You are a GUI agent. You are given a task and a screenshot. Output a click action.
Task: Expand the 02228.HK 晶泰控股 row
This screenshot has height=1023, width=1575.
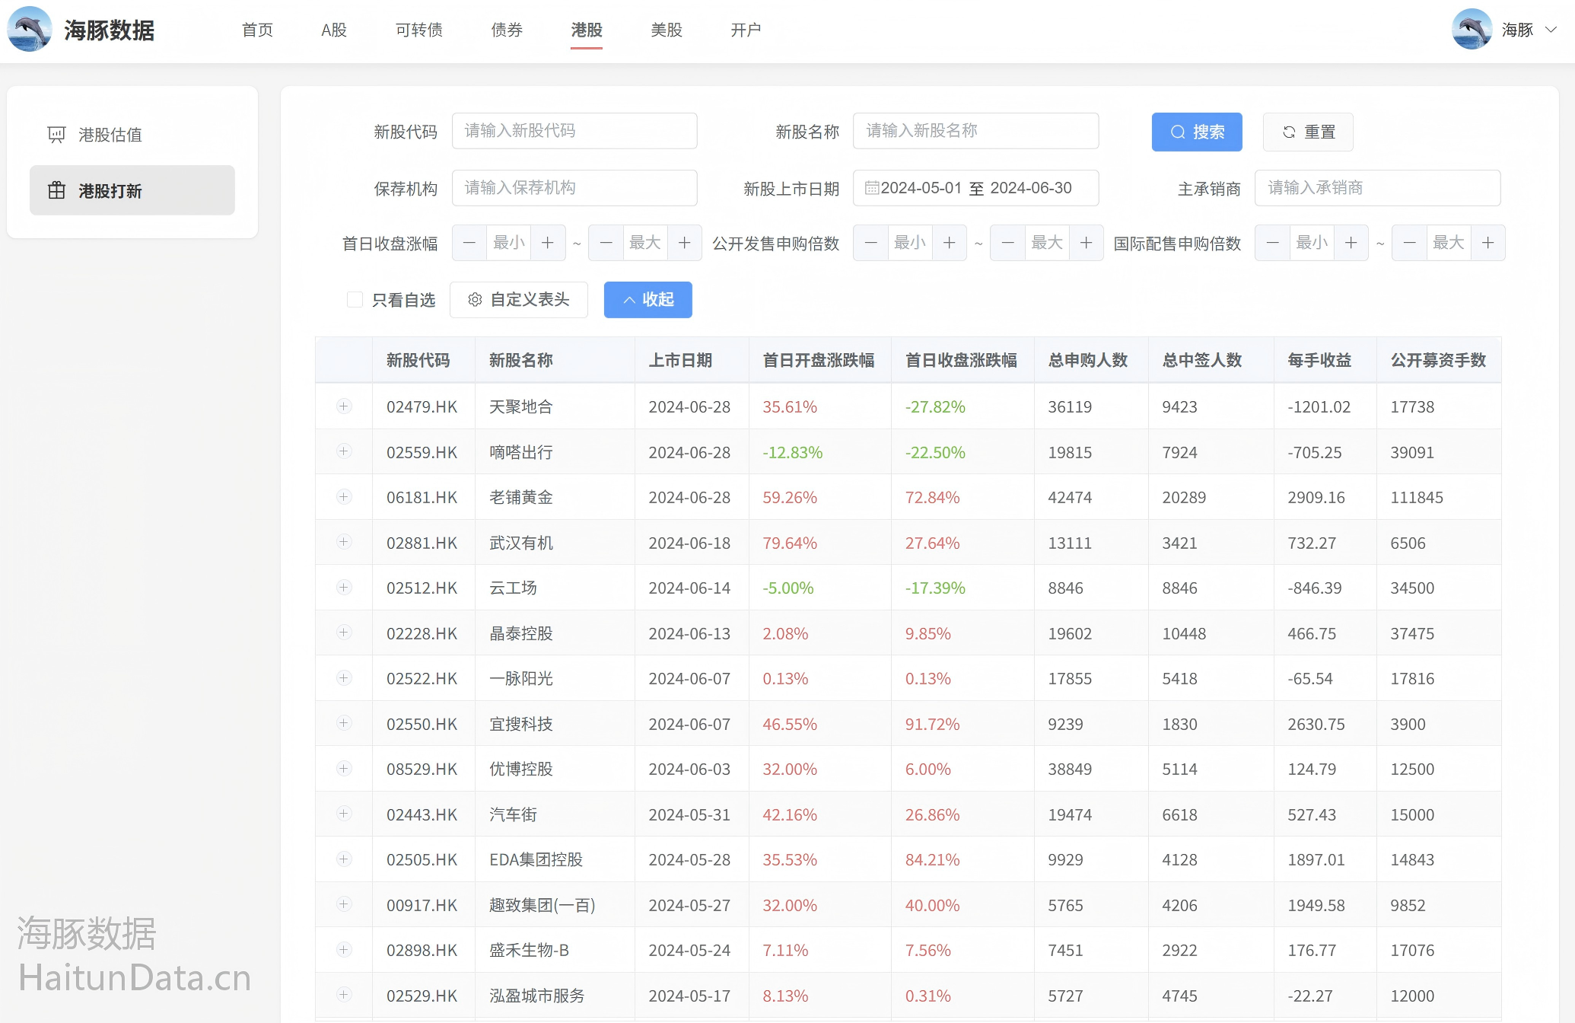344,633
